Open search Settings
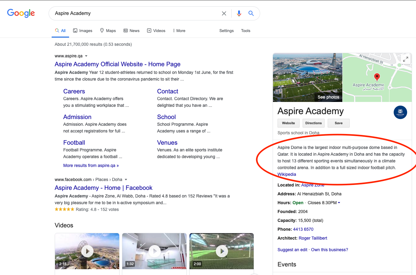The height and width of the screenshot is (275, 416). tap(226, 31)
